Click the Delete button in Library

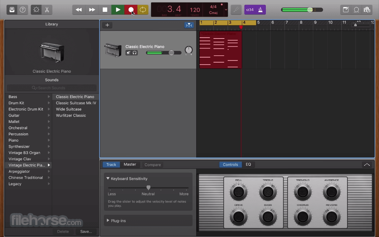pyautogui.click(x=63, y=231)
